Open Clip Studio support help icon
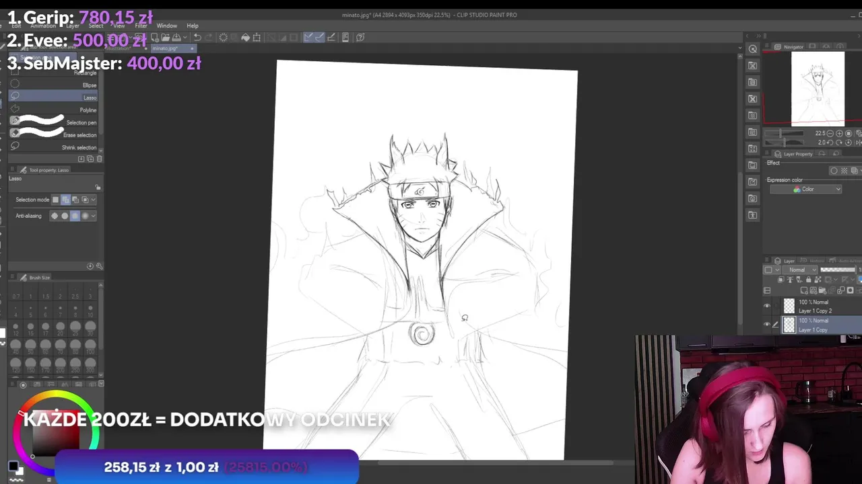Screen dimensions: 862x484 (360, 38)
